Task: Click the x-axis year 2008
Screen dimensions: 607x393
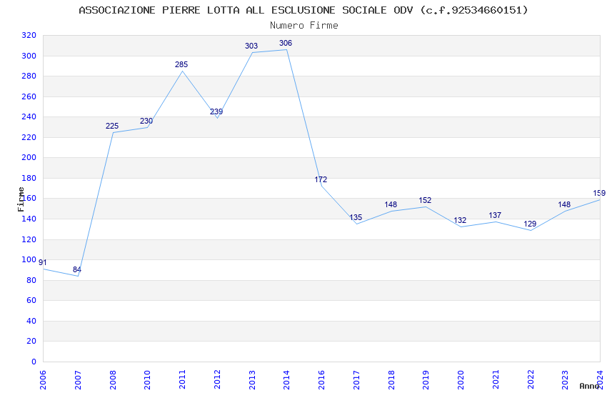Action: (x=113, y=380)
